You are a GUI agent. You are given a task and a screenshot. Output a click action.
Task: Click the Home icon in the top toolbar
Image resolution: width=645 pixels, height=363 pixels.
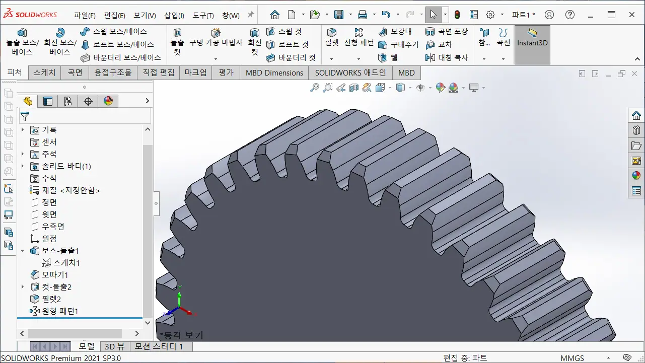(274, 15)
